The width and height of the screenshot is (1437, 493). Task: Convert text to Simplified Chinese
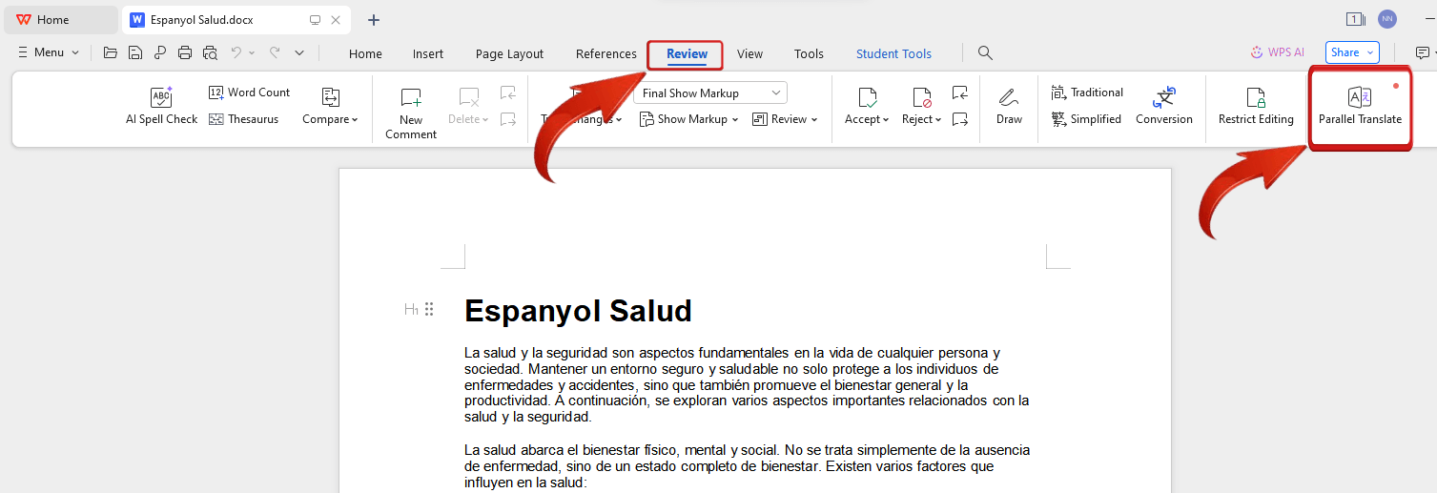(x=1086, y=119)
